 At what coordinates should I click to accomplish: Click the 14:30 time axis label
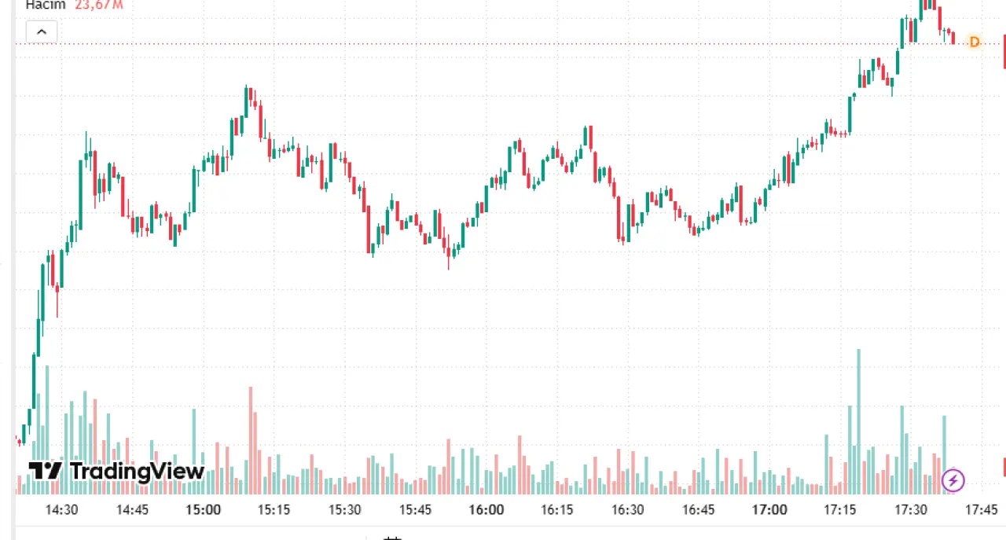tap(61, 509)
